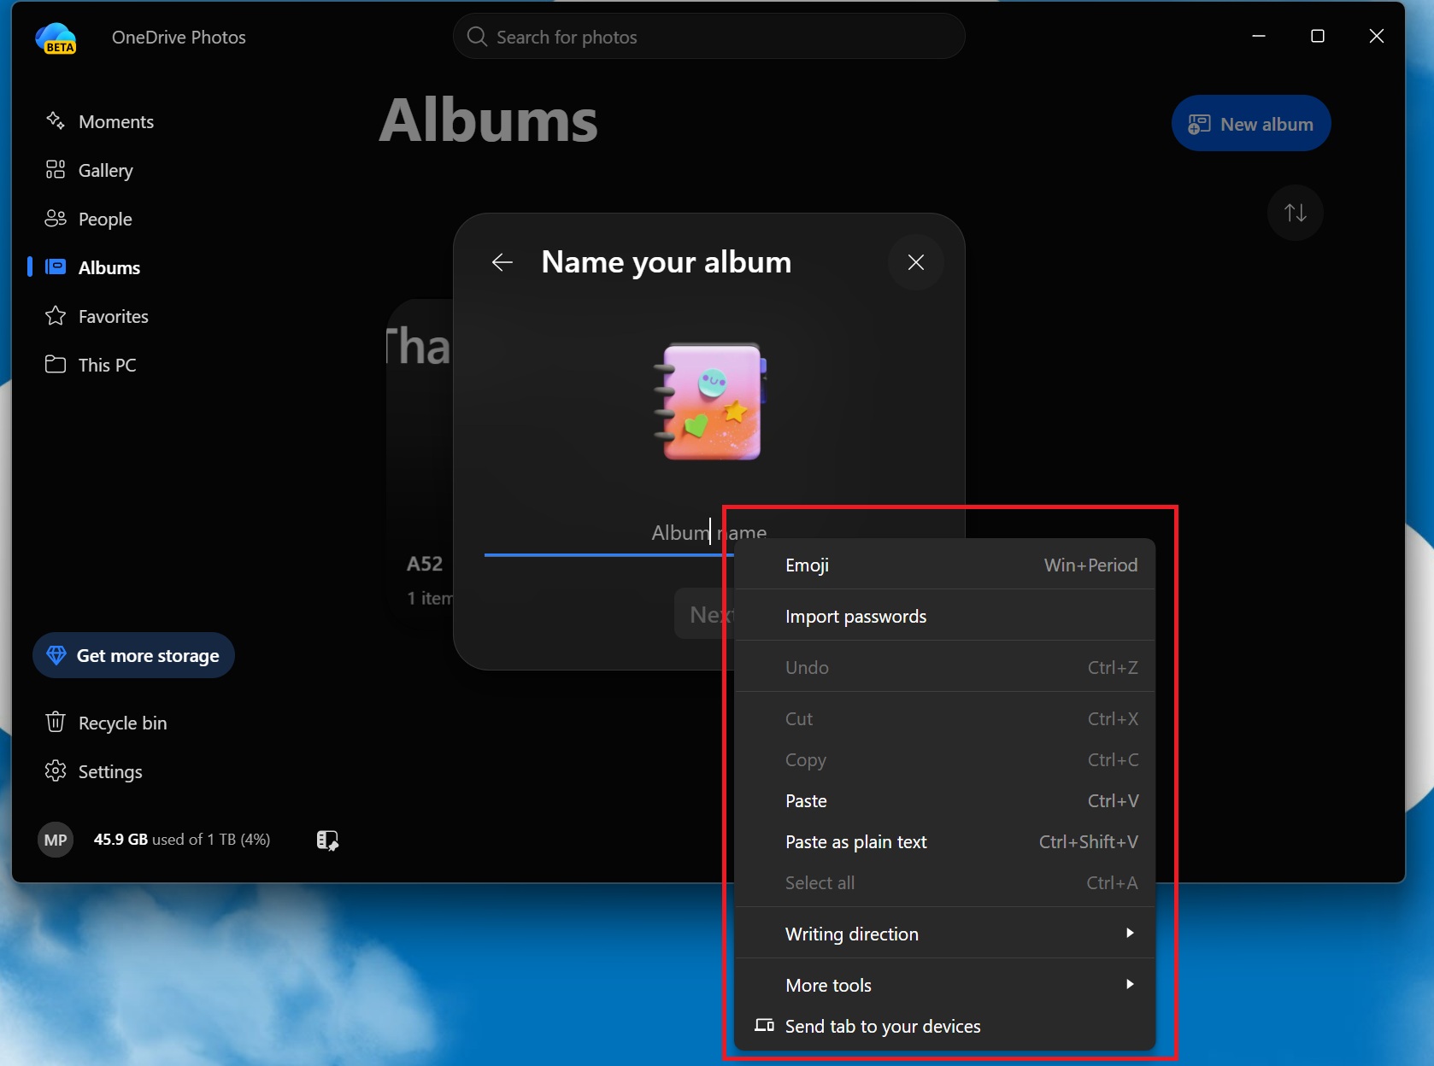Click the This PC folder icon

tap(56, 364)
